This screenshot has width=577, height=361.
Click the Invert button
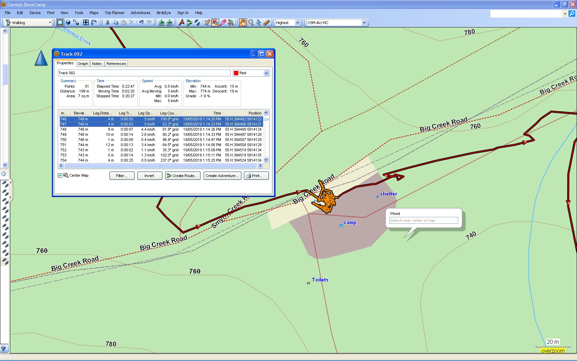[149, 176]
